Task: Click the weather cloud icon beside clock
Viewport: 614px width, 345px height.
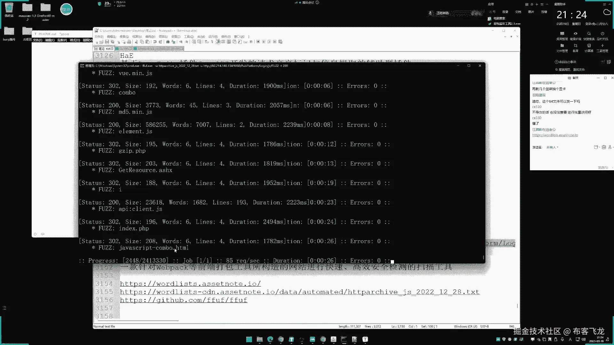Action: pyautogui.click(x=607, y=12)
